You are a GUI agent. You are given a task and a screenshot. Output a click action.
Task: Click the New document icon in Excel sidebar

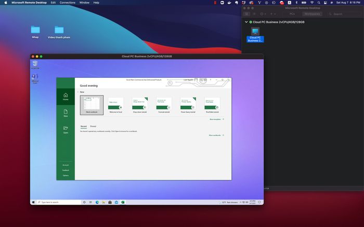tap(66, 112)
